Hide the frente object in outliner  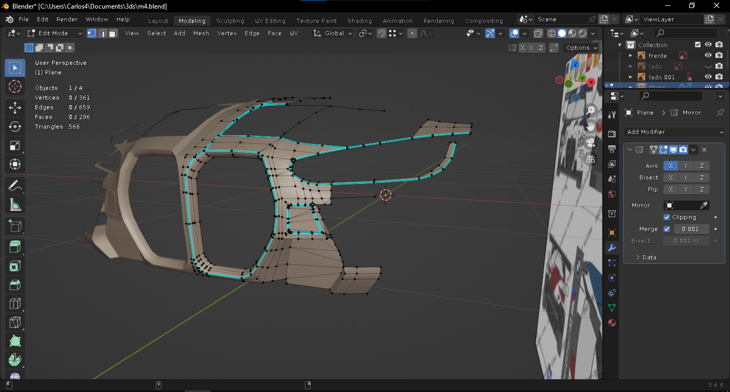[x=708, y=55]
